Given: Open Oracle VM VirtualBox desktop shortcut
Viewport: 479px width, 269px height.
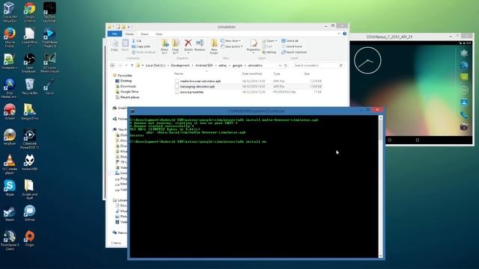Looking at the screenshot, I should [9, 12].
